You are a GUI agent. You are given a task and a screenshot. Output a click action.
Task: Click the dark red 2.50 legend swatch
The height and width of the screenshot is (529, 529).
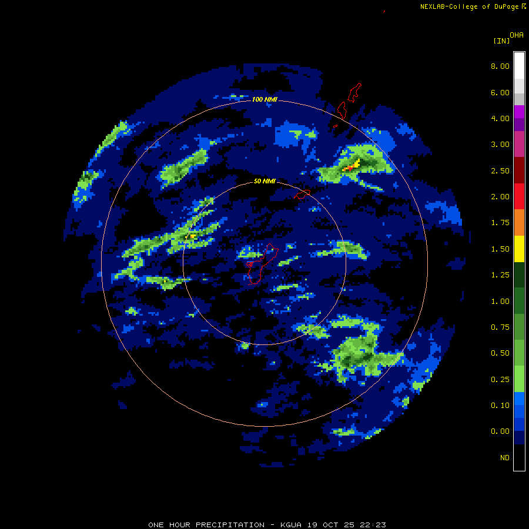[x=519, y=170]
